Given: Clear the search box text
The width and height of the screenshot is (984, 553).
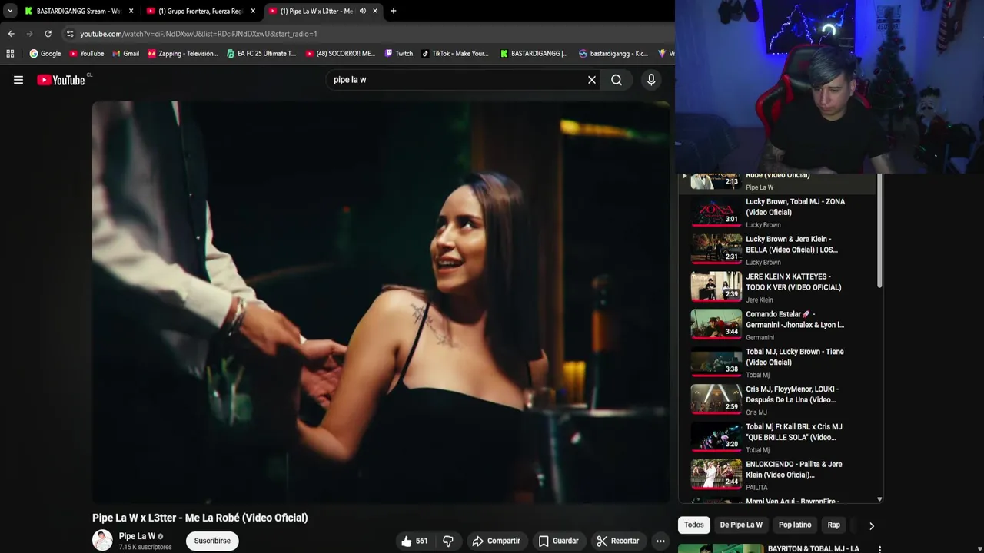Looking at the screenshot, I should (592, 80).
